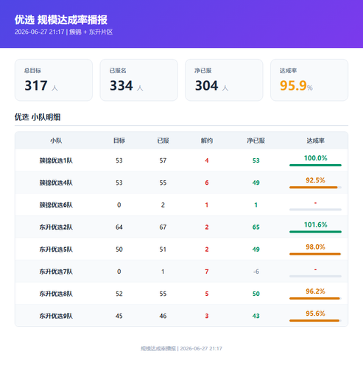This screenshot has height=368, width=363.
Task: Select the 总目标 317 summary card
Action: (54, 80)
